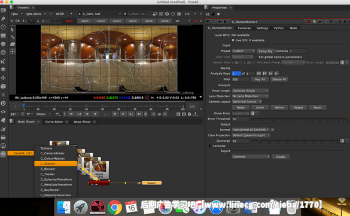This screenshot has height=216, width=350.
Task: Switch to the Cameras tab
Action: click(244, 28)
